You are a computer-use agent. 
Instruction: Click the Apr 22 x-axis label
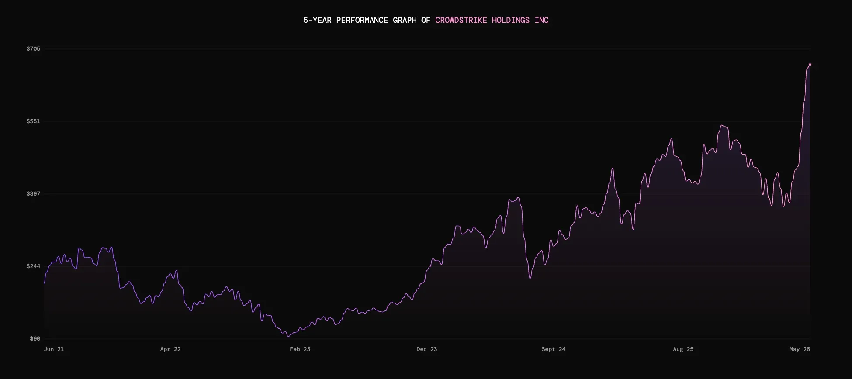point(170,349)
